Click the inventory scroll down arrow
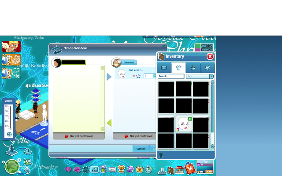 tap(212, 147)
